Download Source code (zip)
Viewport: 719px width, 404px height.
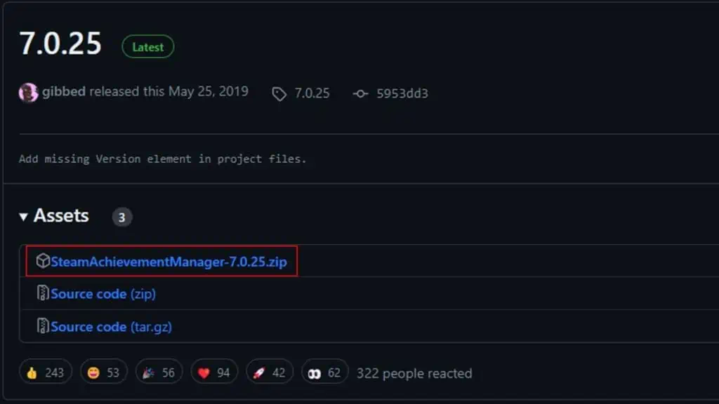coord(103,294)
